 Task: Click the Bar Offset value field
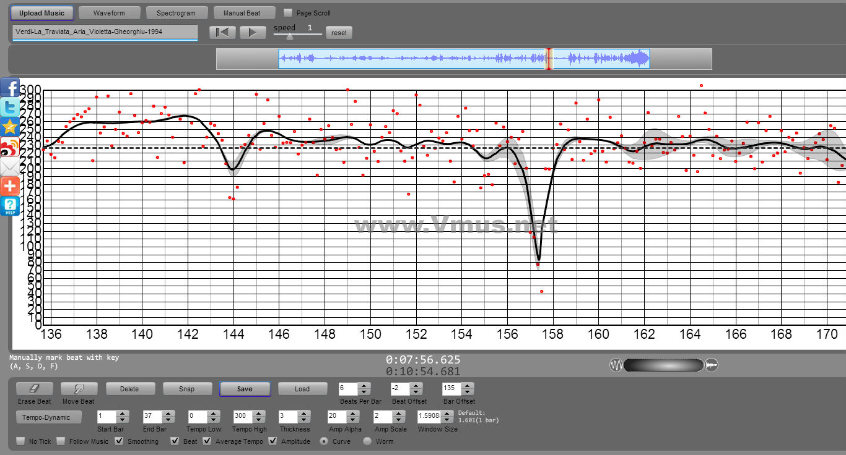[x=453, y=389]
